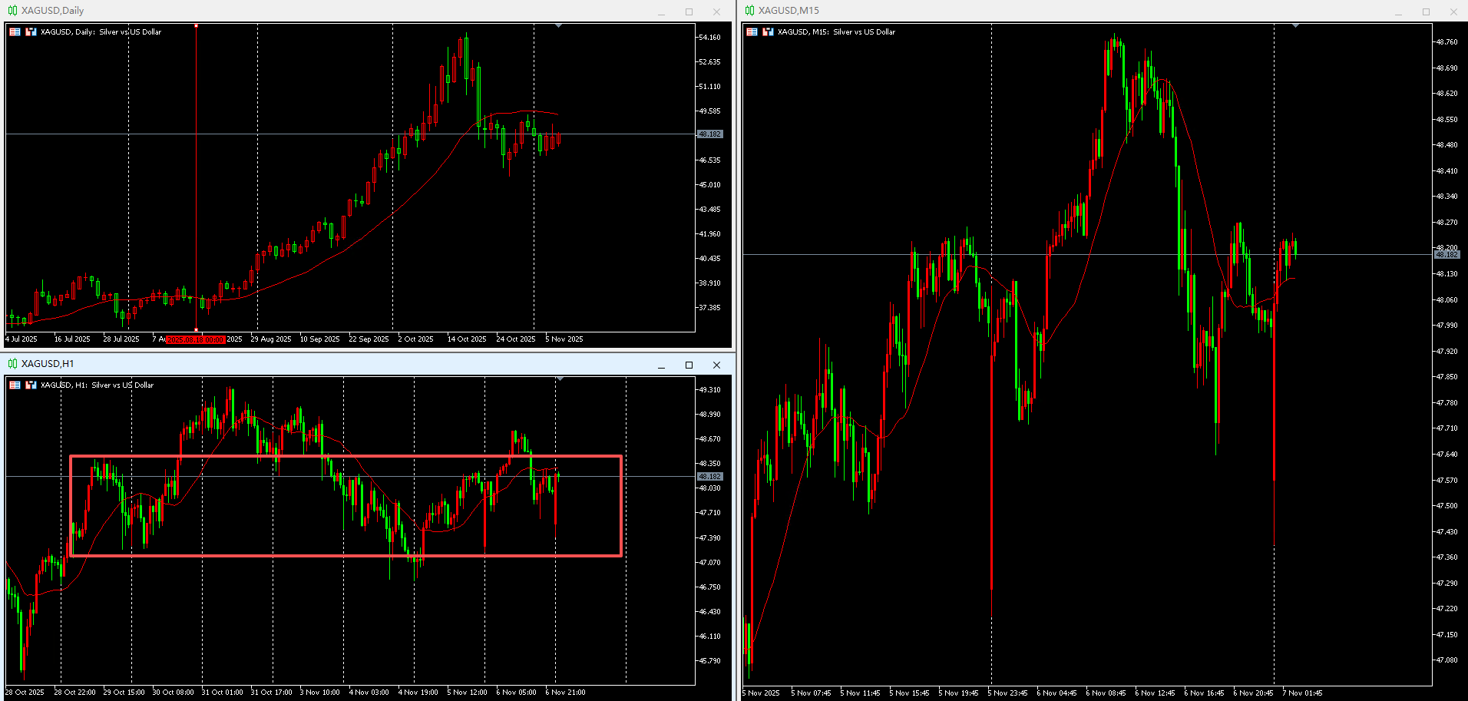1468x701 pixels.
Task: Toggle one-click trading panel on Daily chart
Action: point(15,32)
